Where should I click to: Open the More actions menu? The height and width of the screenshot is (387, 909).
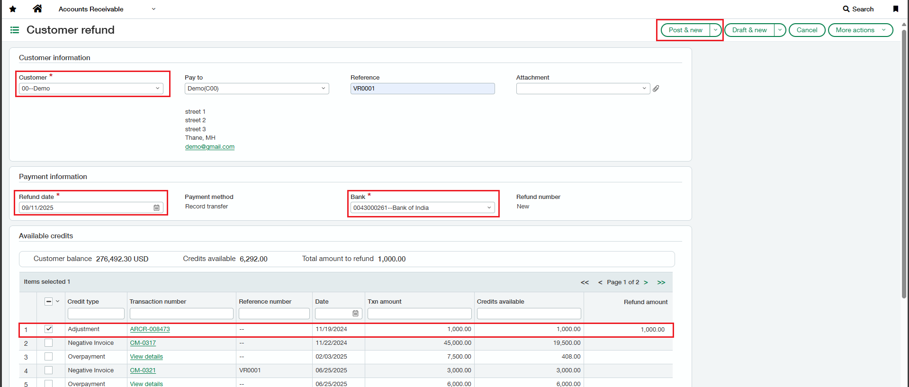pyautogui.click(x=860, y=30)
